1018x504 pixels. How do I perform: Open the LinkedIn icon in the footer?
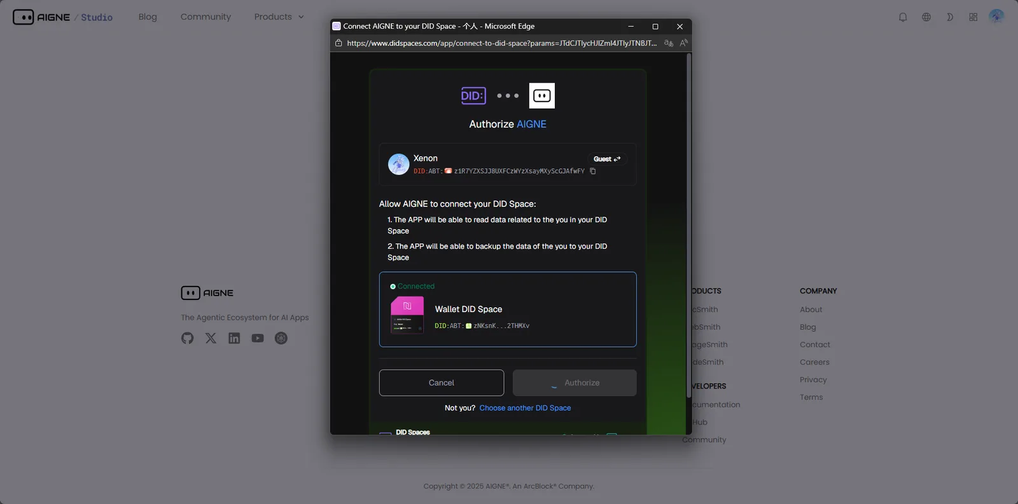234,338
